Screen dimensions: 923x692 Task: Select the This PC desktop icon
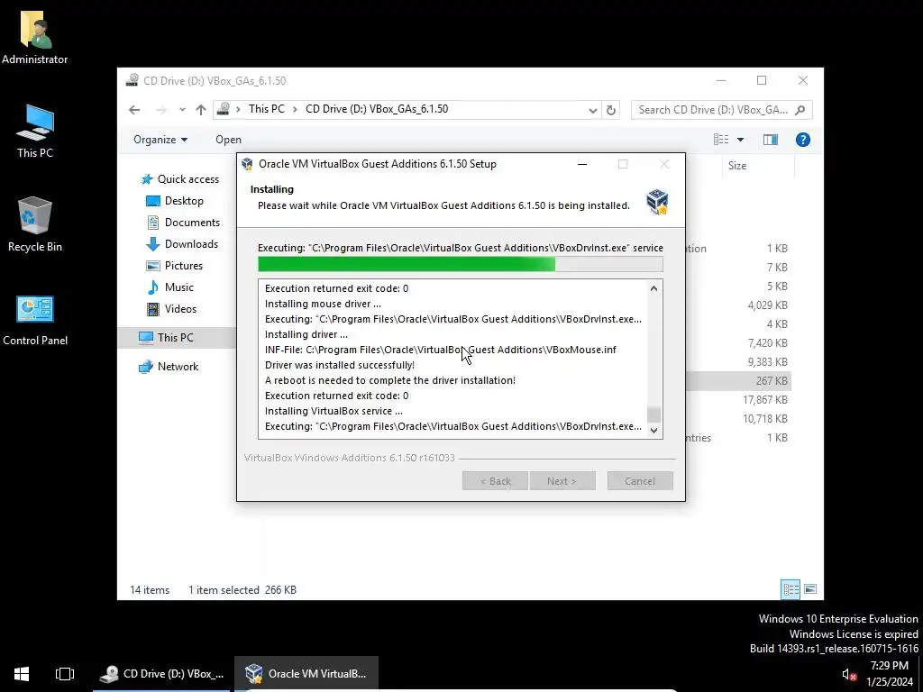[35, 131]
